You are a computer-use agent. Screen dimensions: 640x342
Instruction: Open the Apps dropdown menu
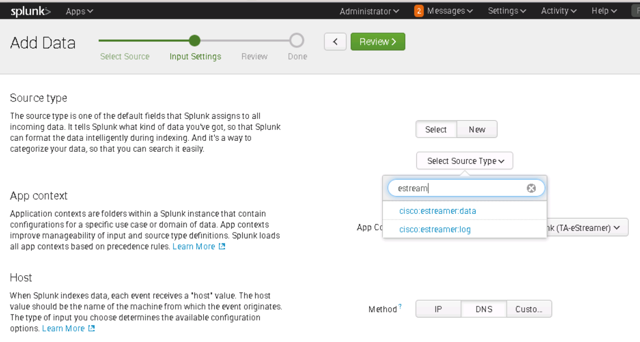[79, 11]
